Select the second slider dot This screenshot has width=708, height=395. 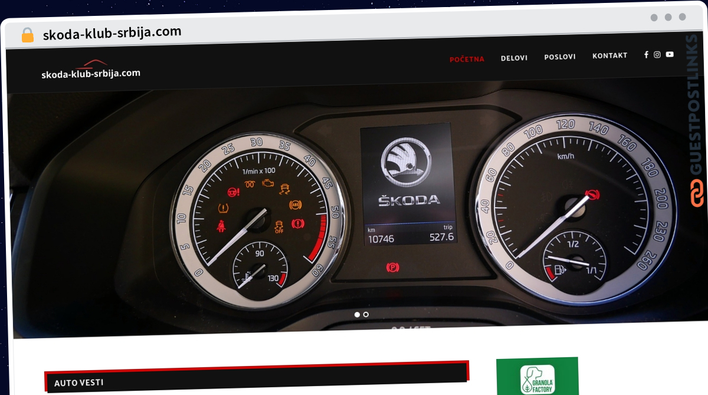(x=366, y=315)
